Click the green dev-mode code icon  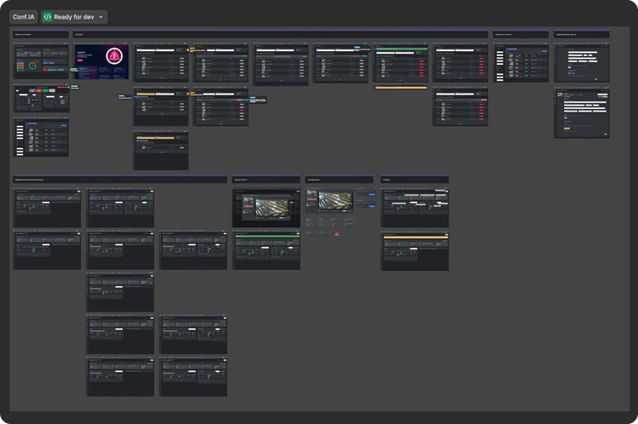point(48,17)
